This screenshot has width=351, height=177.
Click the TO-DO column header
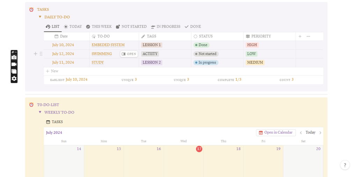point(114,36)
